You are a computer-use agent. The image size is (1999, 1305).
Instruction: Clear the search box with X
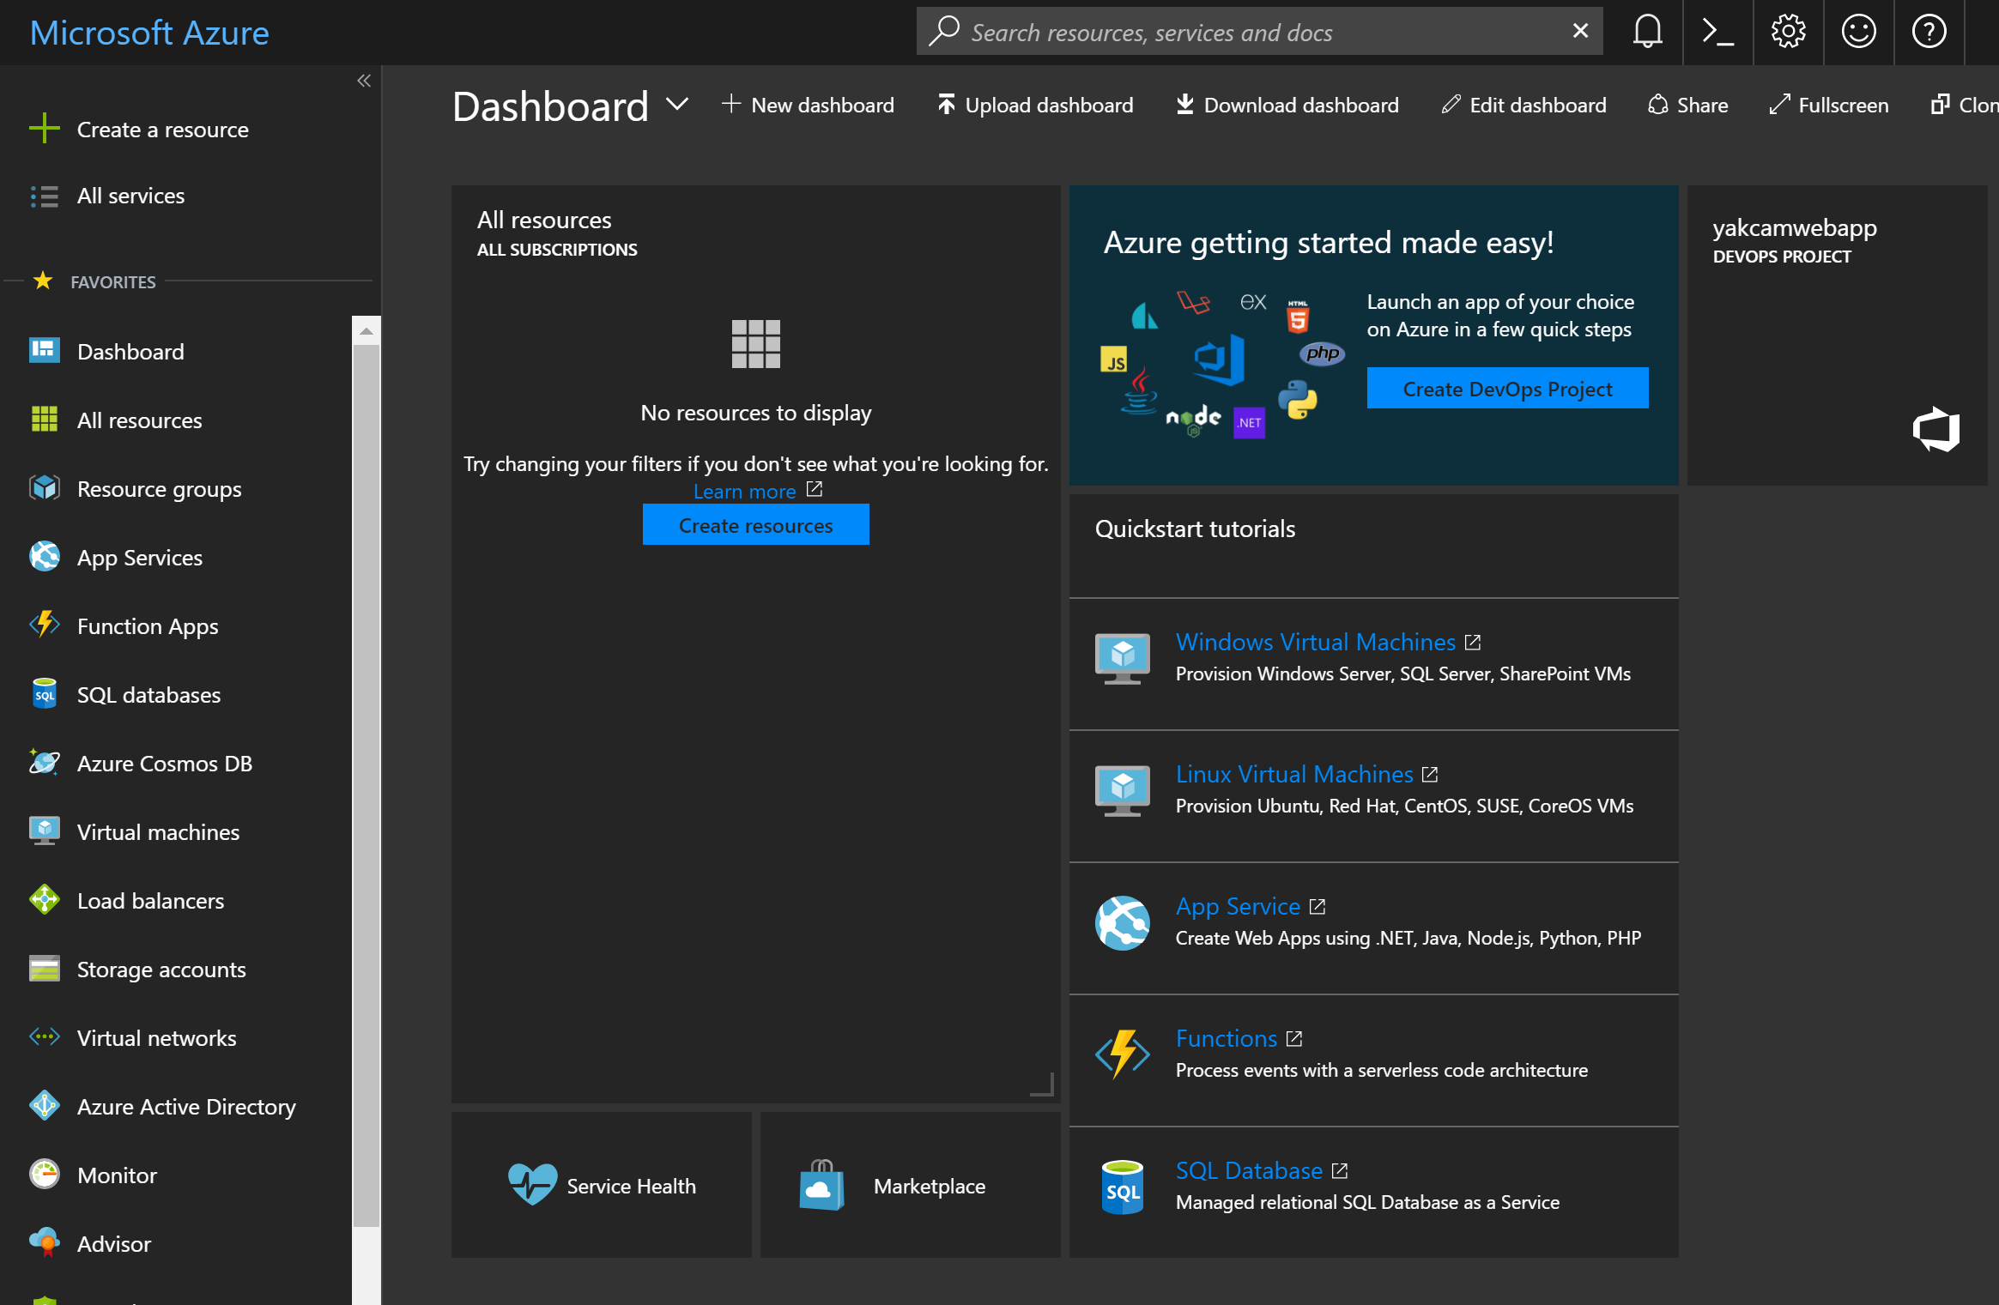(1580, 31)
